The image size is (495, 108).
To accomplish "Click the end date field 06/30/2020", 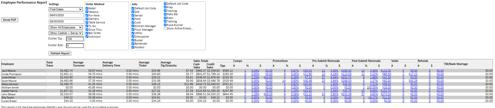I will 66,21.
